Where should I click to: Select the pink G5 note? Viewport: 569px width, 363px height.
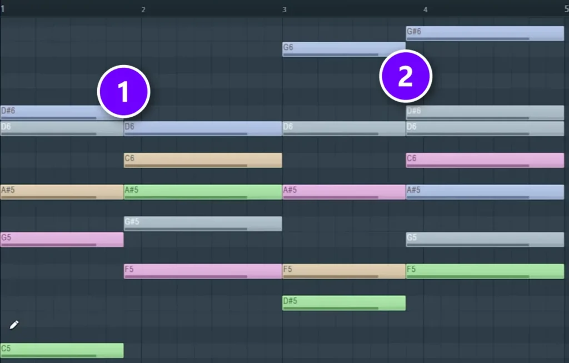point(62,240)
